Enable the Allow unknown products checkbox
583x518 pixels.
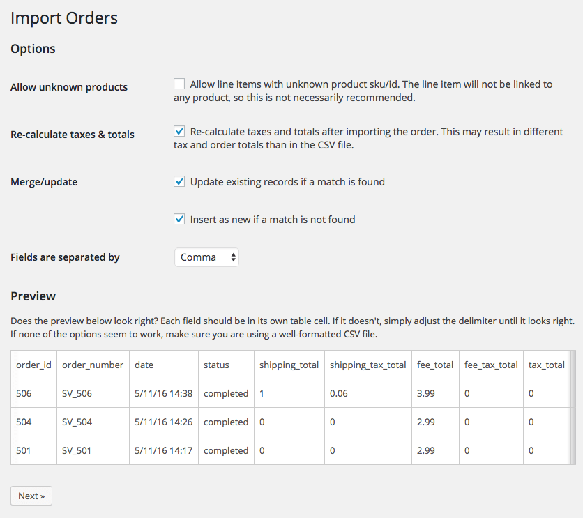(179, 84)
